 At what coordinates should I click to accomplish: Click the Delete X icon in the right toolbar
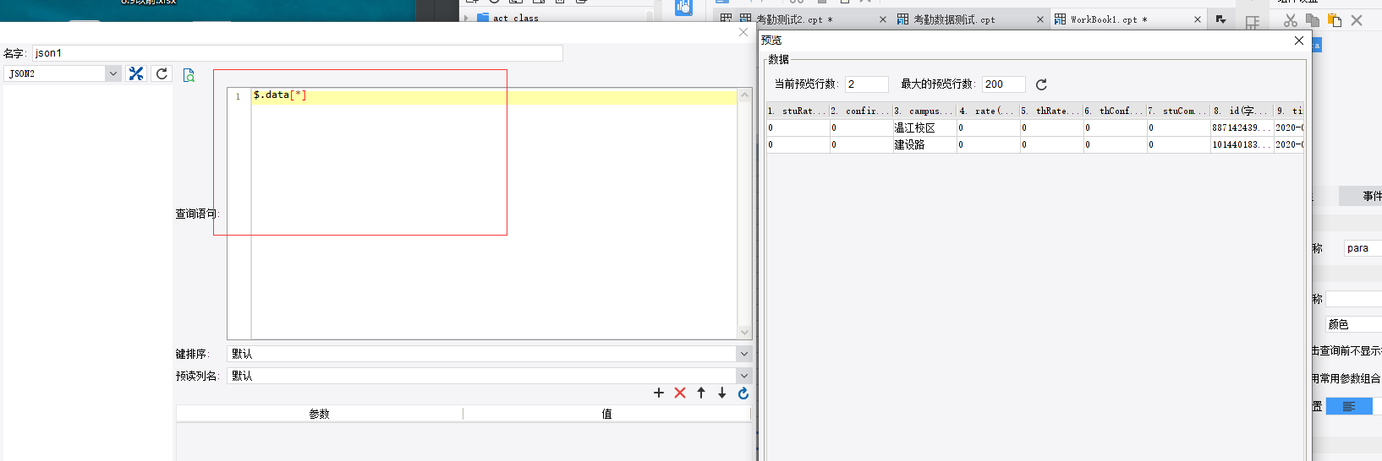click(x=1357, y=20)
